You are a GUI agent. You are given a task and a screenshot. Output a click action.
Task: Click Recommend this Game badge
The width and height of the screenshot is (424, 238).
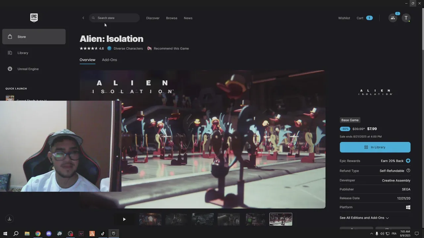(168, 48)
